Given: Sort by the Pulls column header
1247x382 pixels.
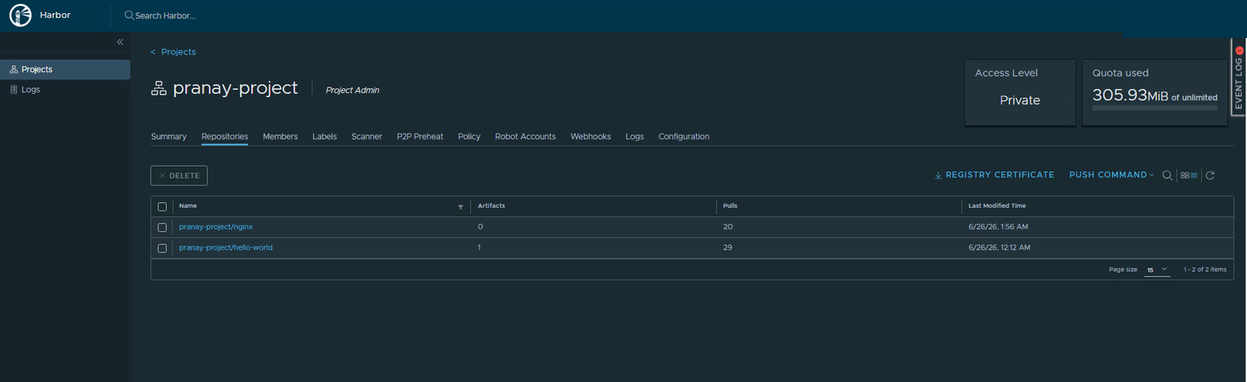Looking at the screenshot, I should [730, 206].
